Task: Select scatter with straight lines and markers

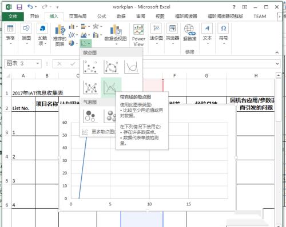Action: point(90,87)
